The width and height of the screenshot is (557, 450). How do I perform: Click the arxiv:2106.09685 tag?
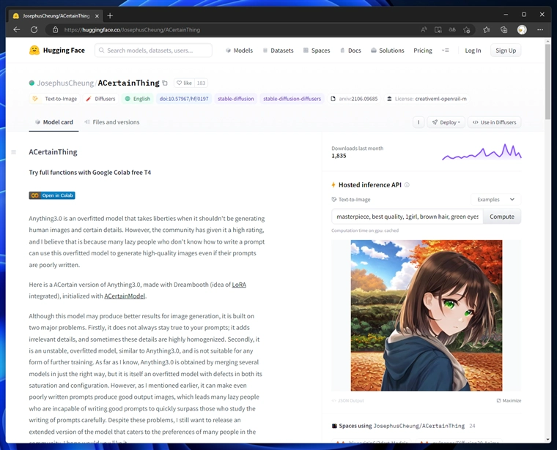point(354,99)
